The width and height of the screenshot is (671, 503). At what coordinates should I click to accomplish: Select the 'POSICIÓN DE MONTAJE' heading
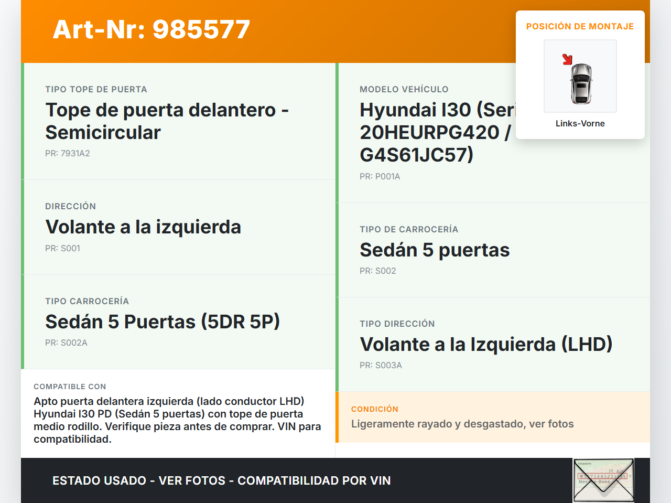pyautogui.click(x=580, y=26)
